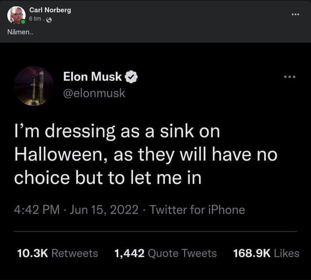Click the public globe privacy icon
311x280 pixels.
point(49,19)
